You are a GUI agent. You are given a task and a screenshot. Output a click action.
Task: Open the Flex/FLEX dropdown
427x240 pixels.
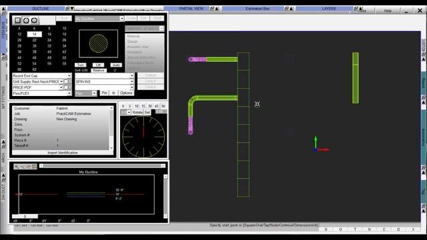click(69, 93)
